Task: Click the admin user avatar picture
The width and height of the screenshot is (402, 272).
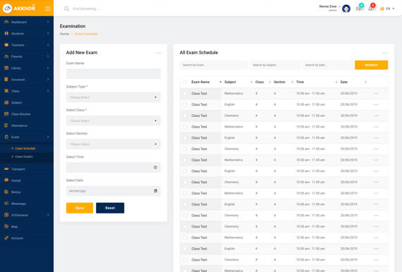Action: [346, 8]
